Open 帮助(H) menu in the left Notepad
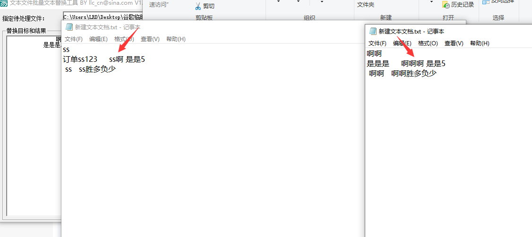This screenshot has height=237, width=532. click(176, 39)
